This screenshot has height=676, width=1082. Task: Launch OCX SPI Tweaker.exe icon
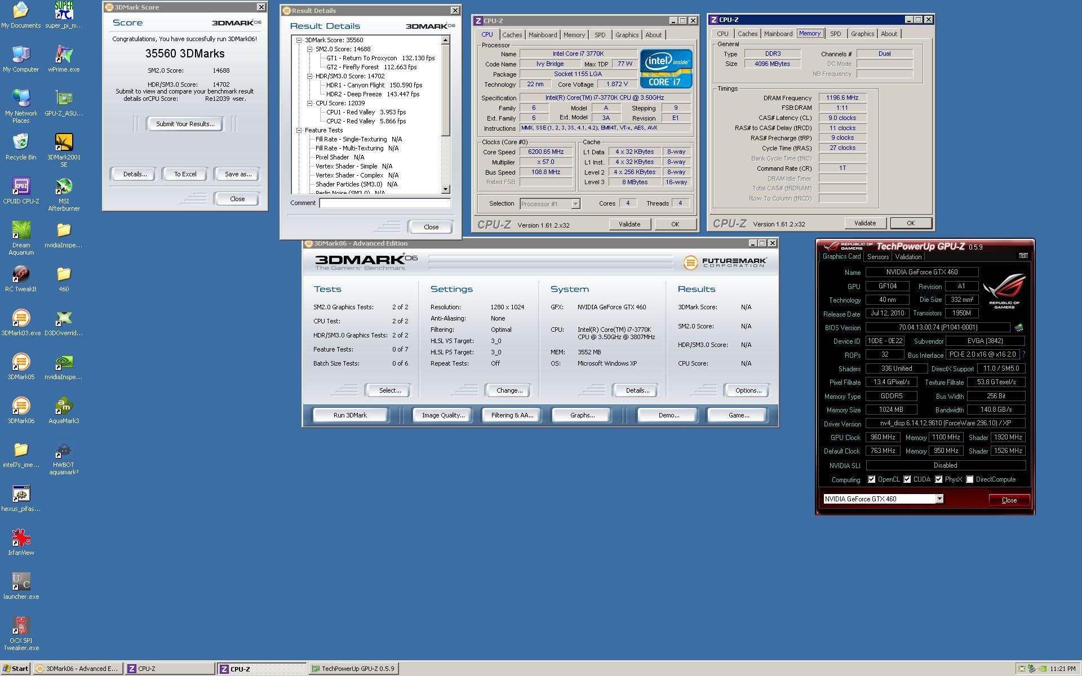[21, 633]
